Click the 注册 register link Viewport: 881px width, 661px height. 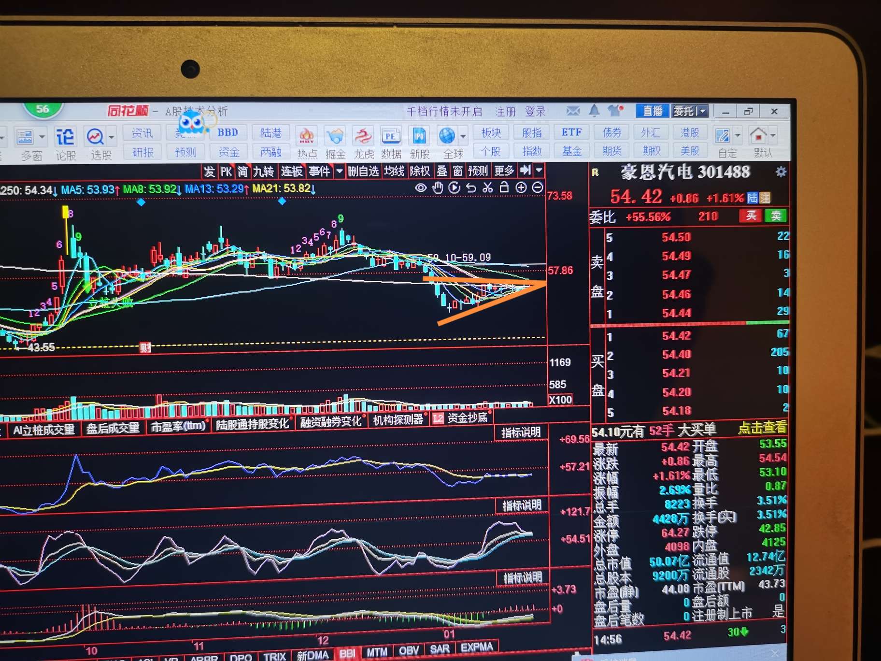[506, 112]
